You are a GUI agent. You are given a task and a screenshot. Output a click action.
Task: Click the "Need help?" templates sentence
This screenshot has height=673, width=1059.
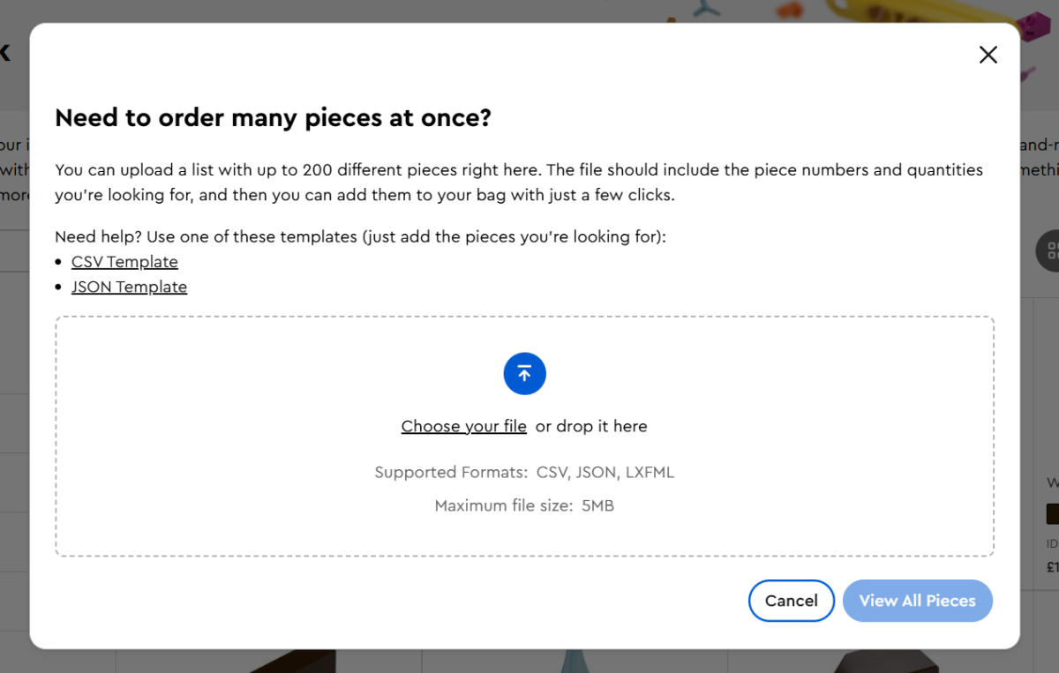(x=360, y=237)
